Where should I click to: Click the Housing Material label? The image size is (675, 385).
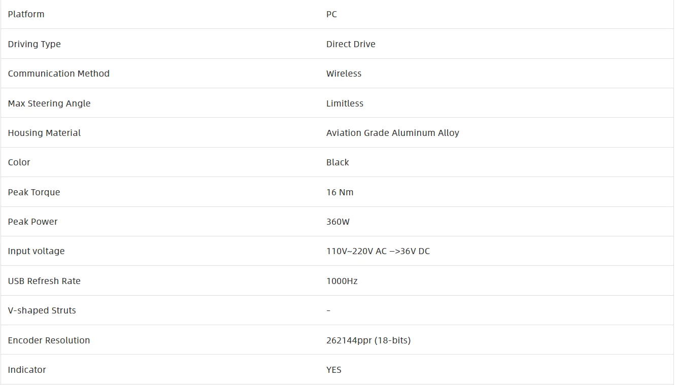click(x=44, y=133)
